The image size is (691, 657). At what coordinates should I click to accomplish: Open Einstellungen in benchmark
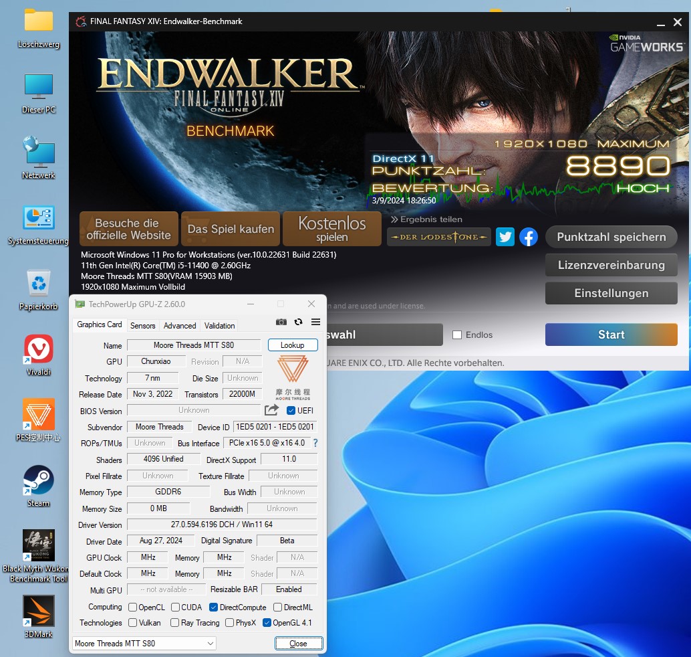coord(611,294)
